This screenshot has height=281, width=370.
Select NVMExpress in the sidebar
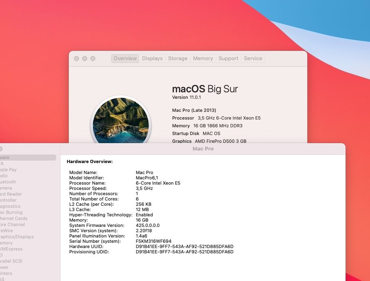(11, 249)
